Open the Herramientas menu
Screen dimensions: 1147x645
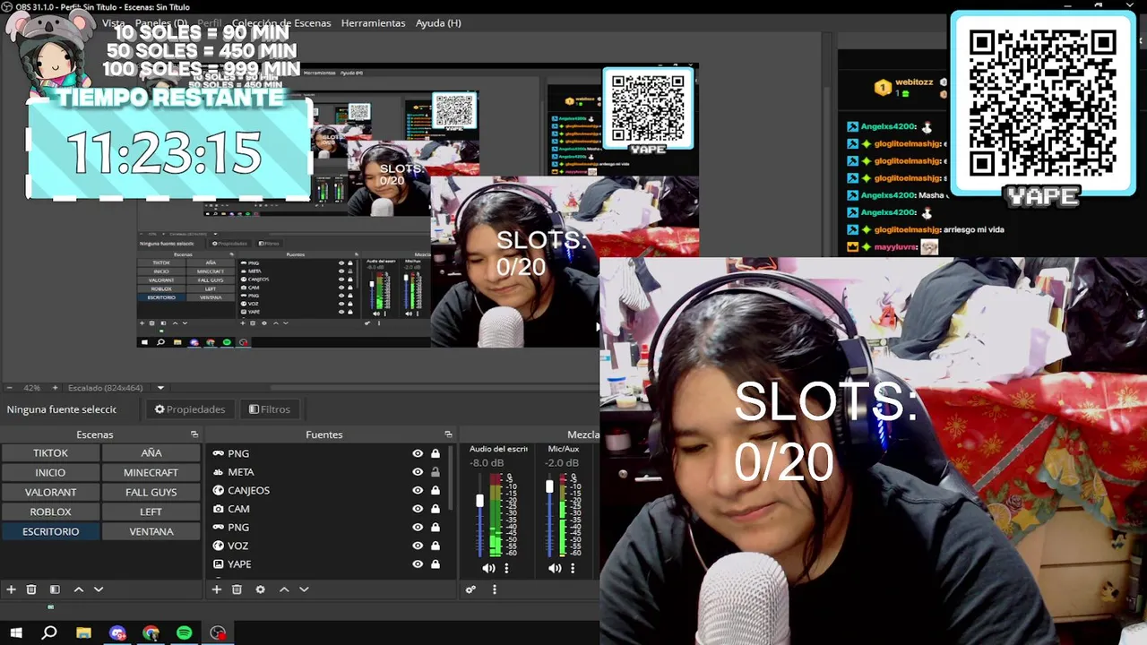click(x=373, y=22)
